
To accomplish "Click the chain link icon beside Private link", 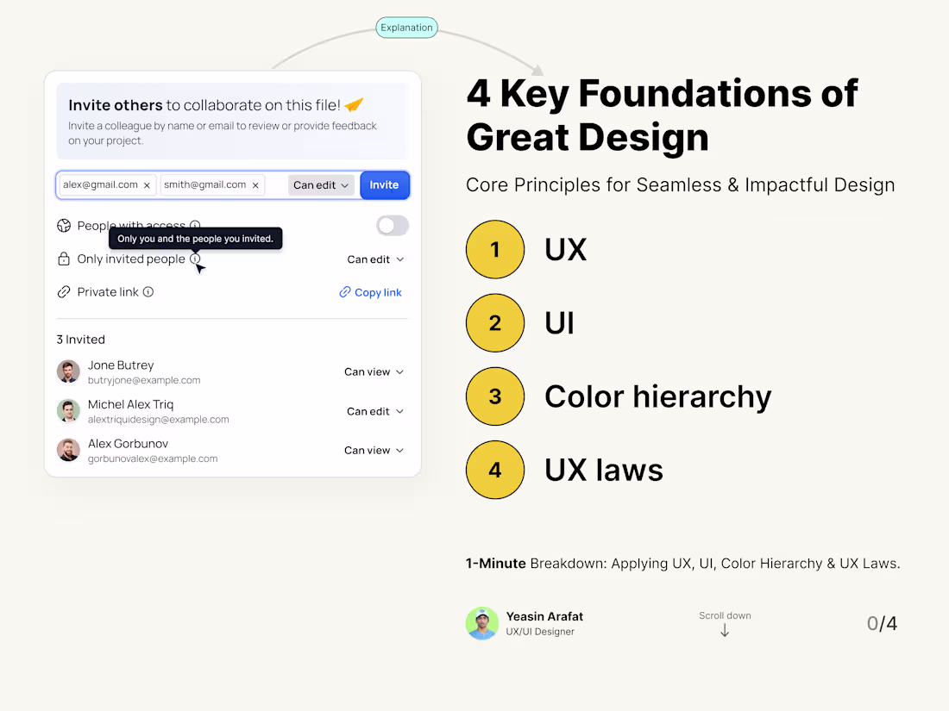I will coord(64,291).
